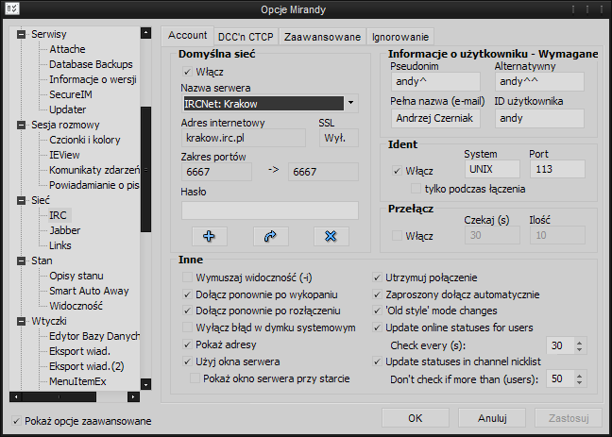Select SecureIM in the tree
Screen dimensions: 612x437
coord(71,94)
